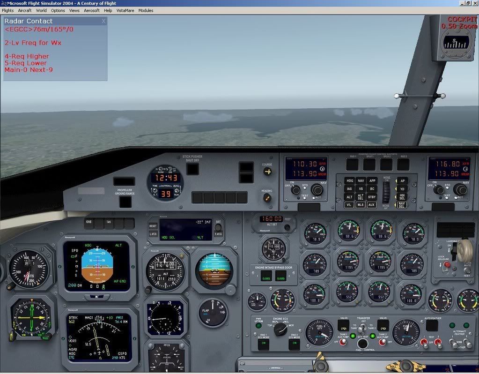Toggle the AP autopilot master button
This screenshot has height=374, width=479.
tap(402, 181)
